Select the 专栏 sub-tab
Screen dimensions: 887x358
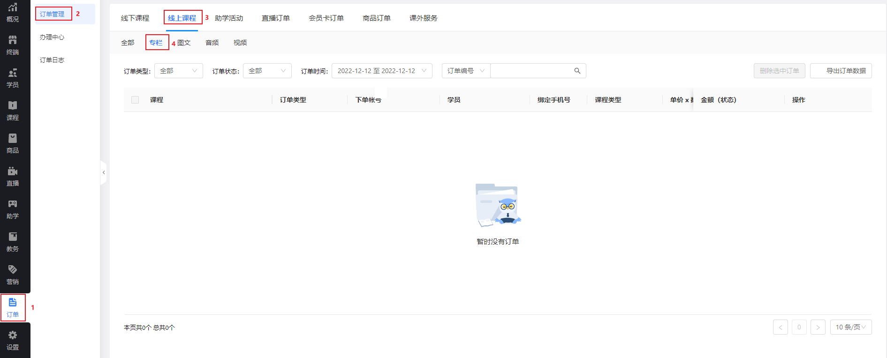156,43
